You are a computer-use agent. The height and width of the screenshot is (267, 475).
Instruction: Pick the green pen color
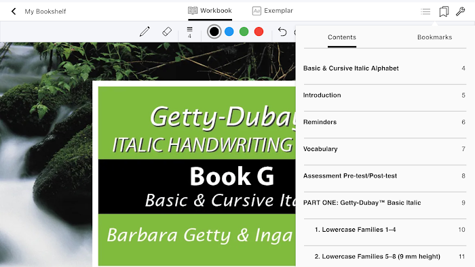244,31
